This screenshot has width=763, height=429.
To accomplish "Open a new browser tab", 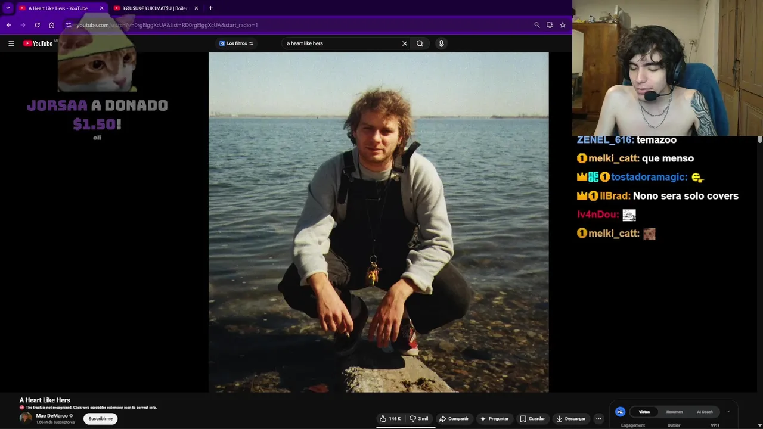I will [x=210, y=8].
